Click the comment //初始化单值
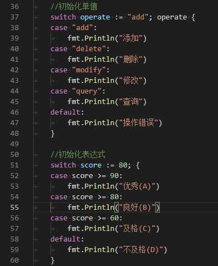The image size is (218, 266). tap(74, 7)
